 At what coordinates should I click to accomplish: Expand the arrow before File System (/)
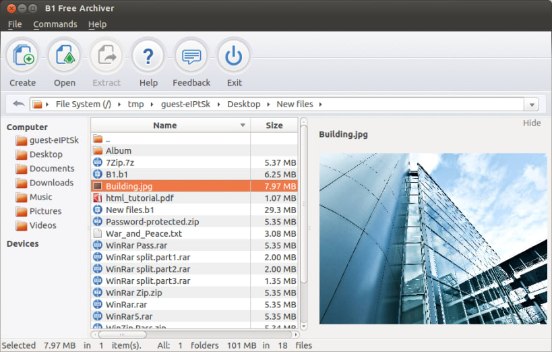click(47, 105)
